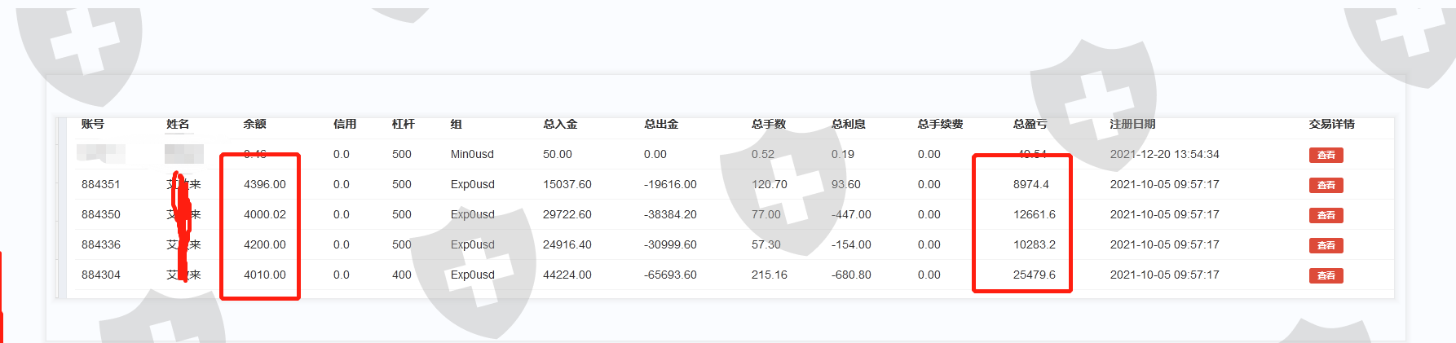This screenshot has height=343, width=1456.
Task: Click 查看 in the MinOusd row
Action: (1326, 156)
